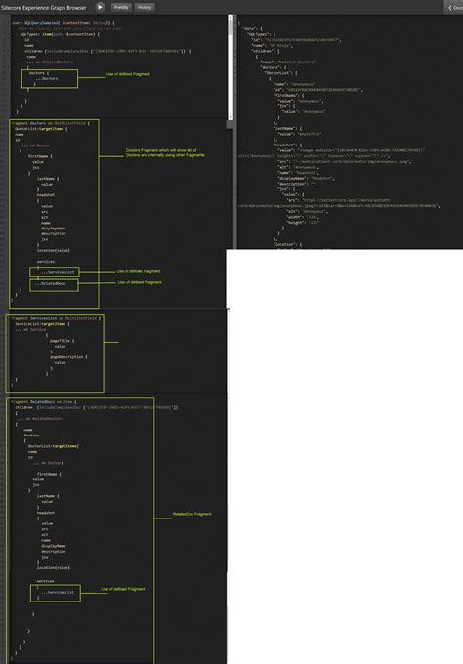
Task: Click the ...ServicesList line in the Doctors fragment
Action: click(x=58, y=272)
